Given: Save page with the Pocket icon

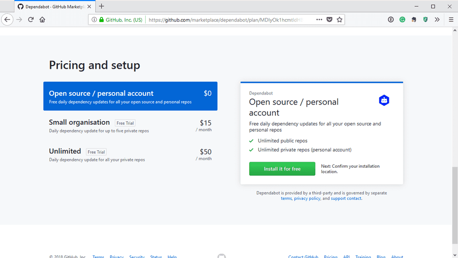Looking at the screenshot, I should coord(329,20).
